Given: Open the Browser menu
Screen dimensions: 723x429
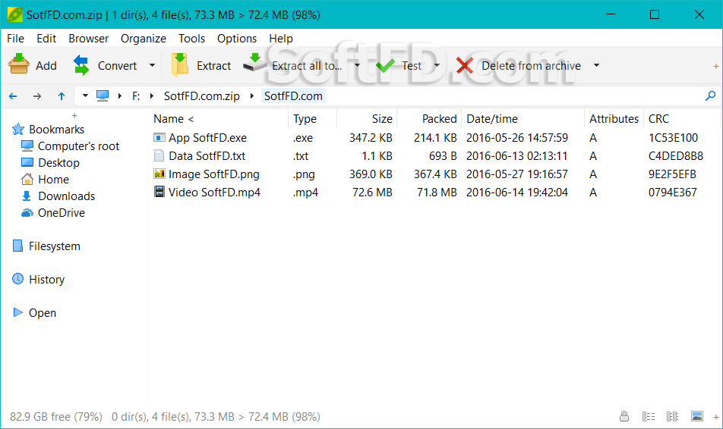Looking at the screenshot, I should pyautogui.click(x=89, y=39).
